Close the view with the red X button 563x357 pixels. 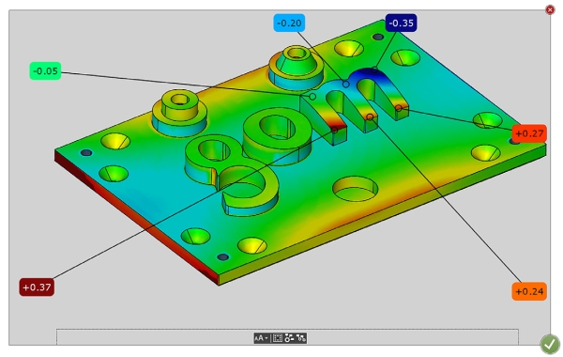pyautogui.click(x=550, y=9)
